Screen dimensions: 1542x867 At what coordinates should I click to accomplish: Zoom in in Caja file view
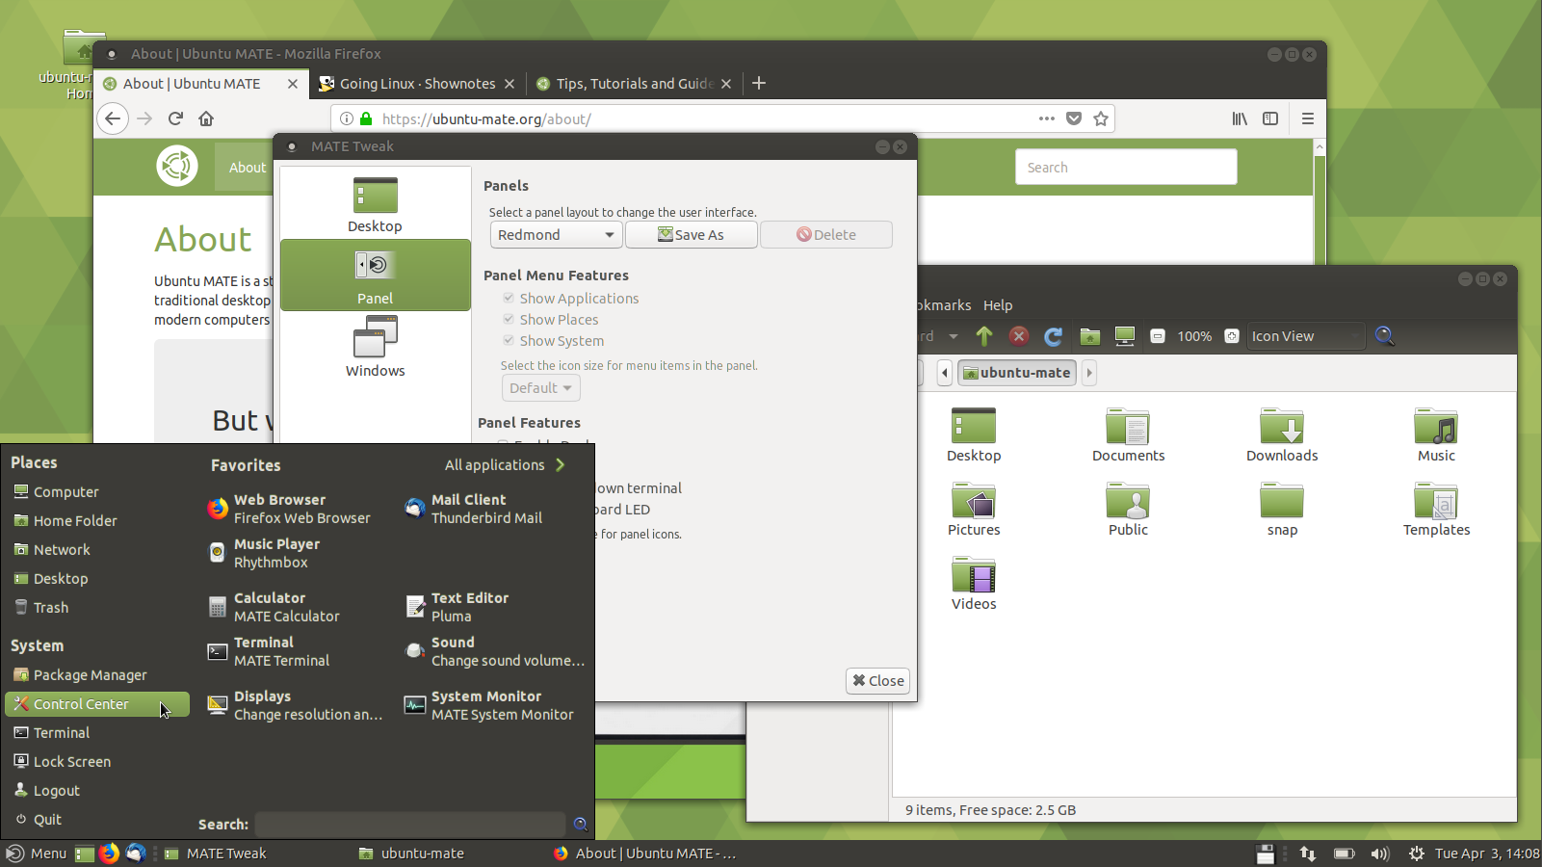1232,336
